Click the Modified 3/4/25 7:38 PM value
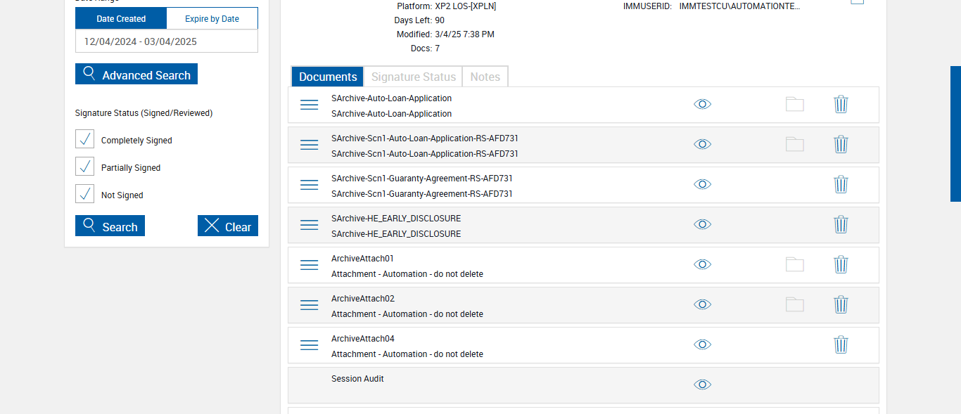The image size is (961, 414). pos(464,34)
